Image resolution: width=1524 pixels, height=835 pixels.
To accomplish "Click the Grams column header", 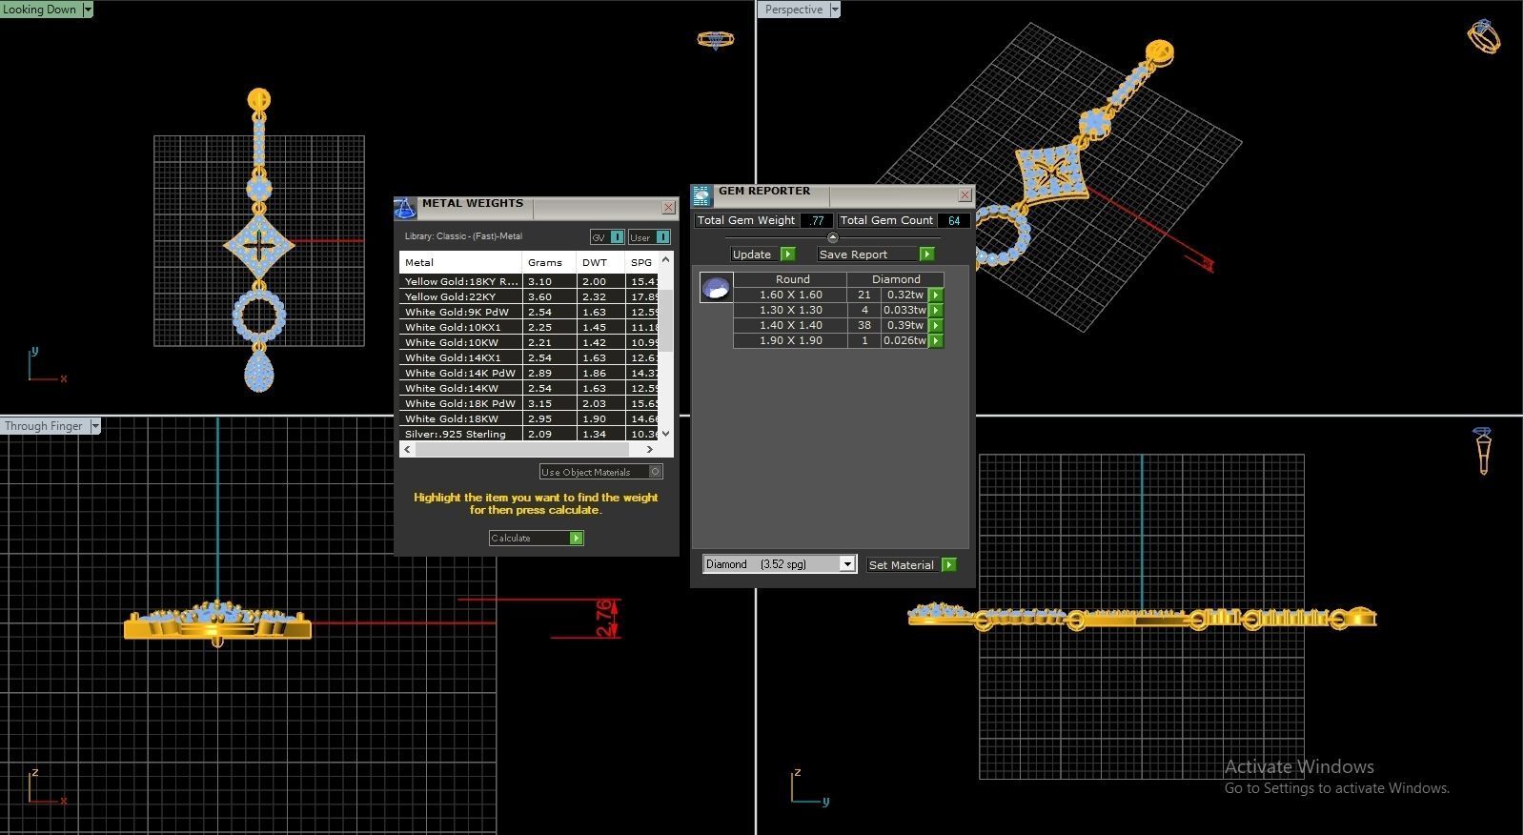I will coord(549,262).
